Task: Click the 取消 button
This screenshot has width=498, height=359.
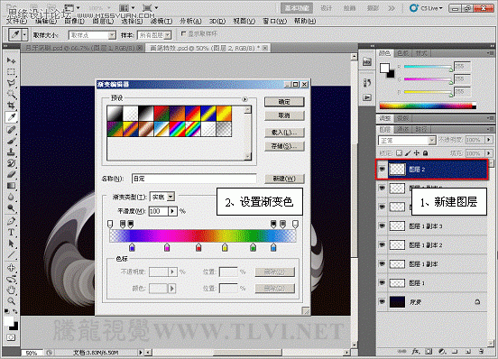Action: pos(284,115)
